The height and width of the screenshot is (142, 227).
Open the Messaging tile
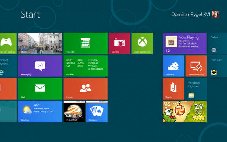pos(40,66)
